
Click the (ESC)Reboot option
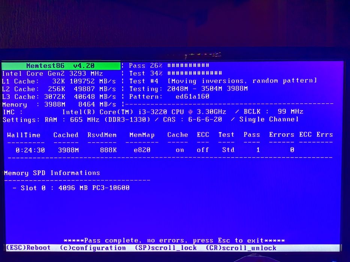click(x=29, y=248)
